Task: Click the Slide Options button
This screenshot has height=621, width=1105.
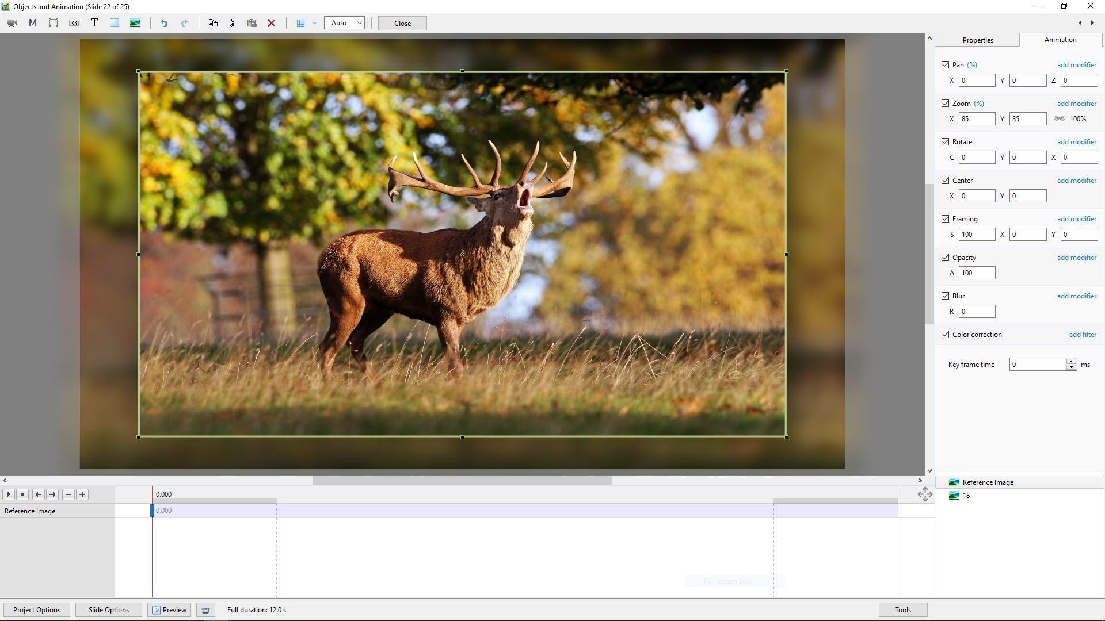Action: pos(108,610)
